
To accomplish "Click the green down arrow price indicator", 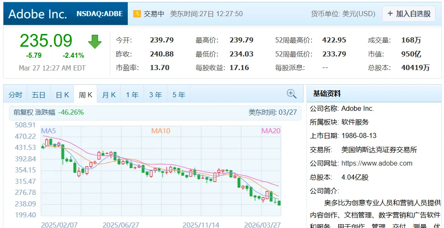I will click(x=95, y=42).
